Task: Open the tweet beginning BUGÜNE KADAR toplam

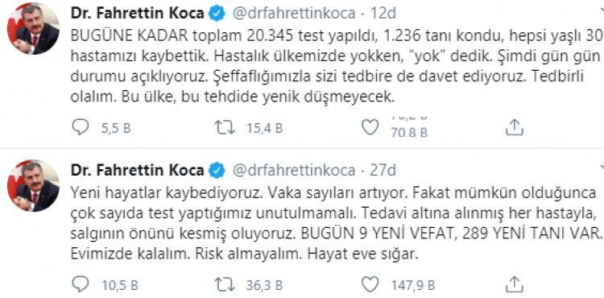Action: tap(337, 67)
